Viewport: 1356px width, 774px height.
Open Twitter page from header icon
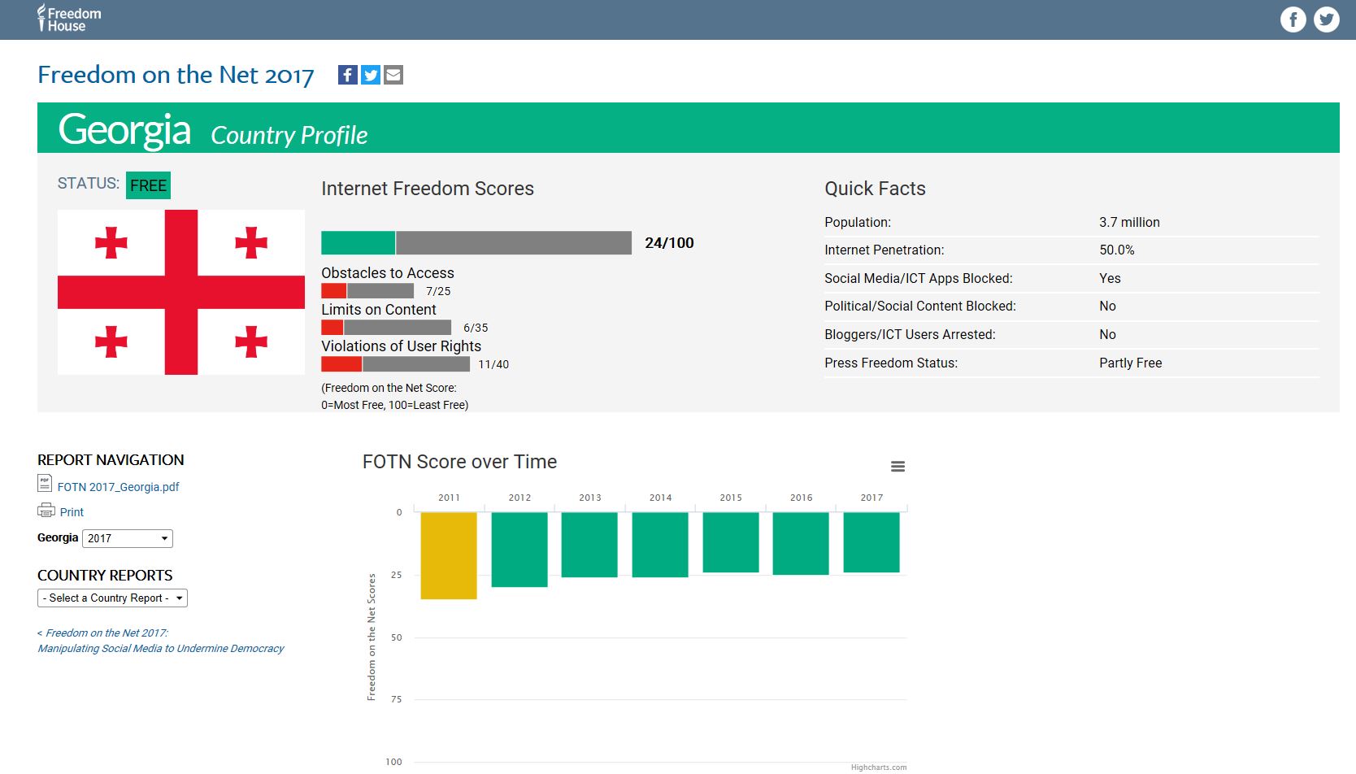click(x=1327, y=20)
